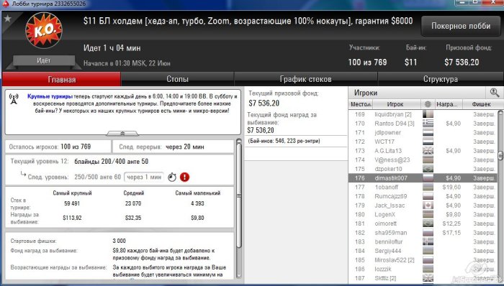Click the header prize pool $7 536,20

(462, 63)
